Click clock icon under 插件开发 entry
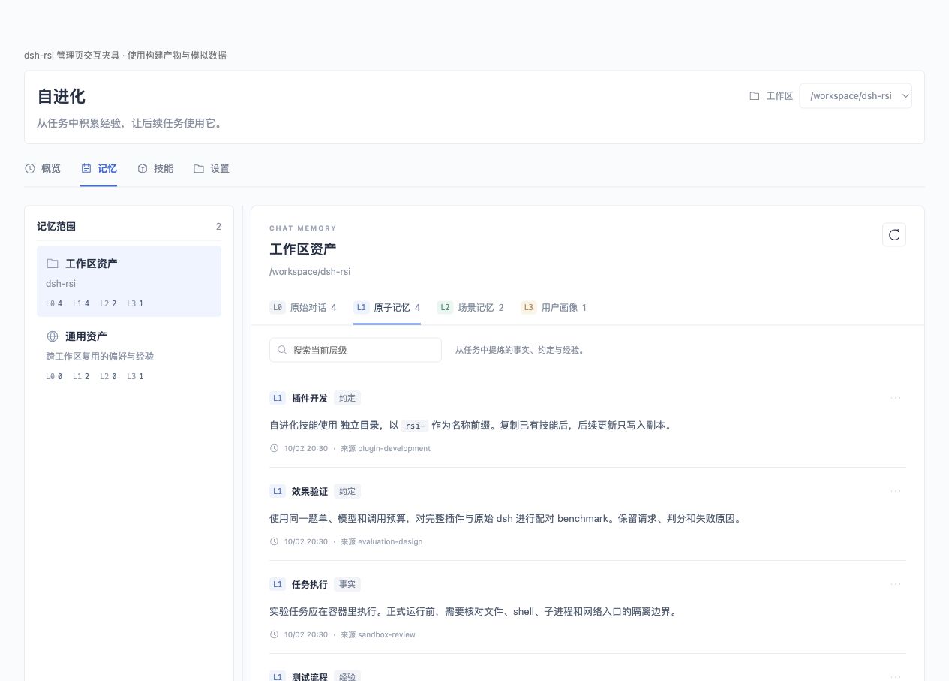The image size is (949, 681). (274, 448)
